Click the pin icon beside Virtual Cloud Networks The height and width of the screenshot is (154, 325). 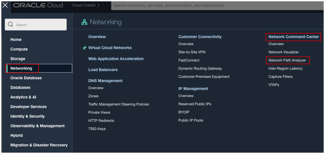(84, 48)
